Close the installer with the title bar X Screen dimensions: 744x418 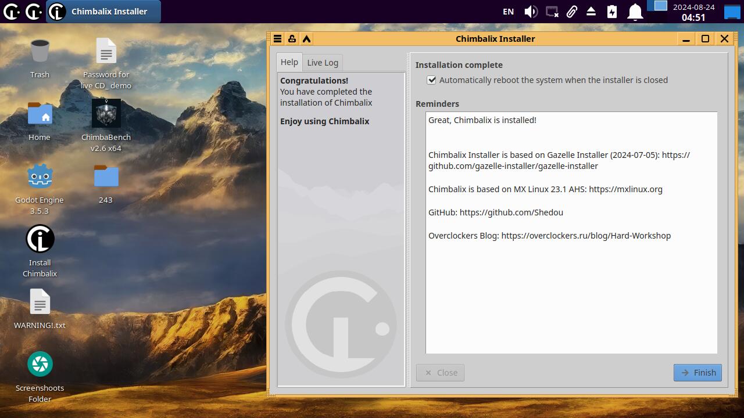click(724, 39)
